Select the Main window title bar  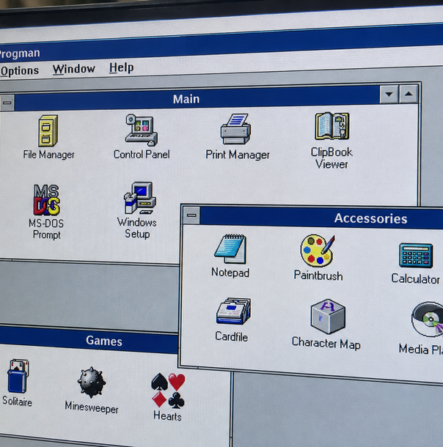coord(197,99)
